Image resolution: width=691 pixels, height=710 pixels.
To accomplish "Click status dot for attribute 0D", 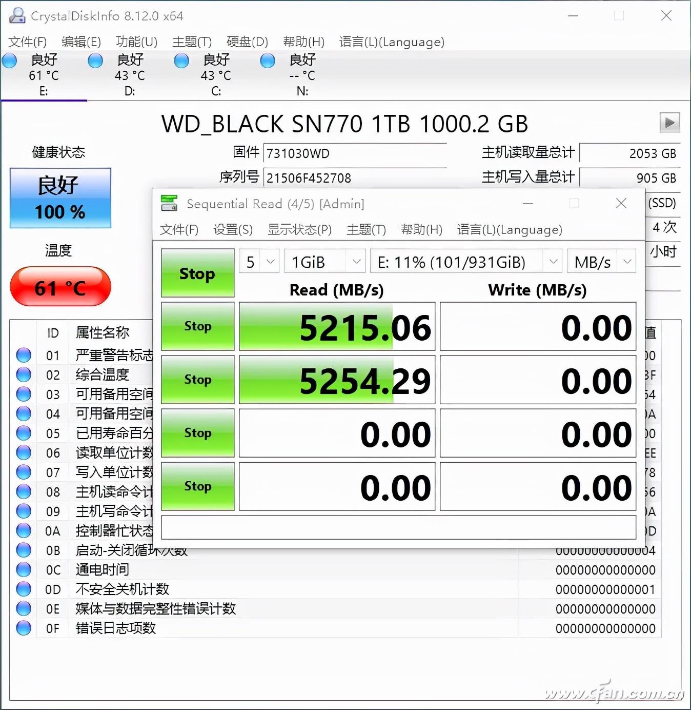I will [24, 589].
